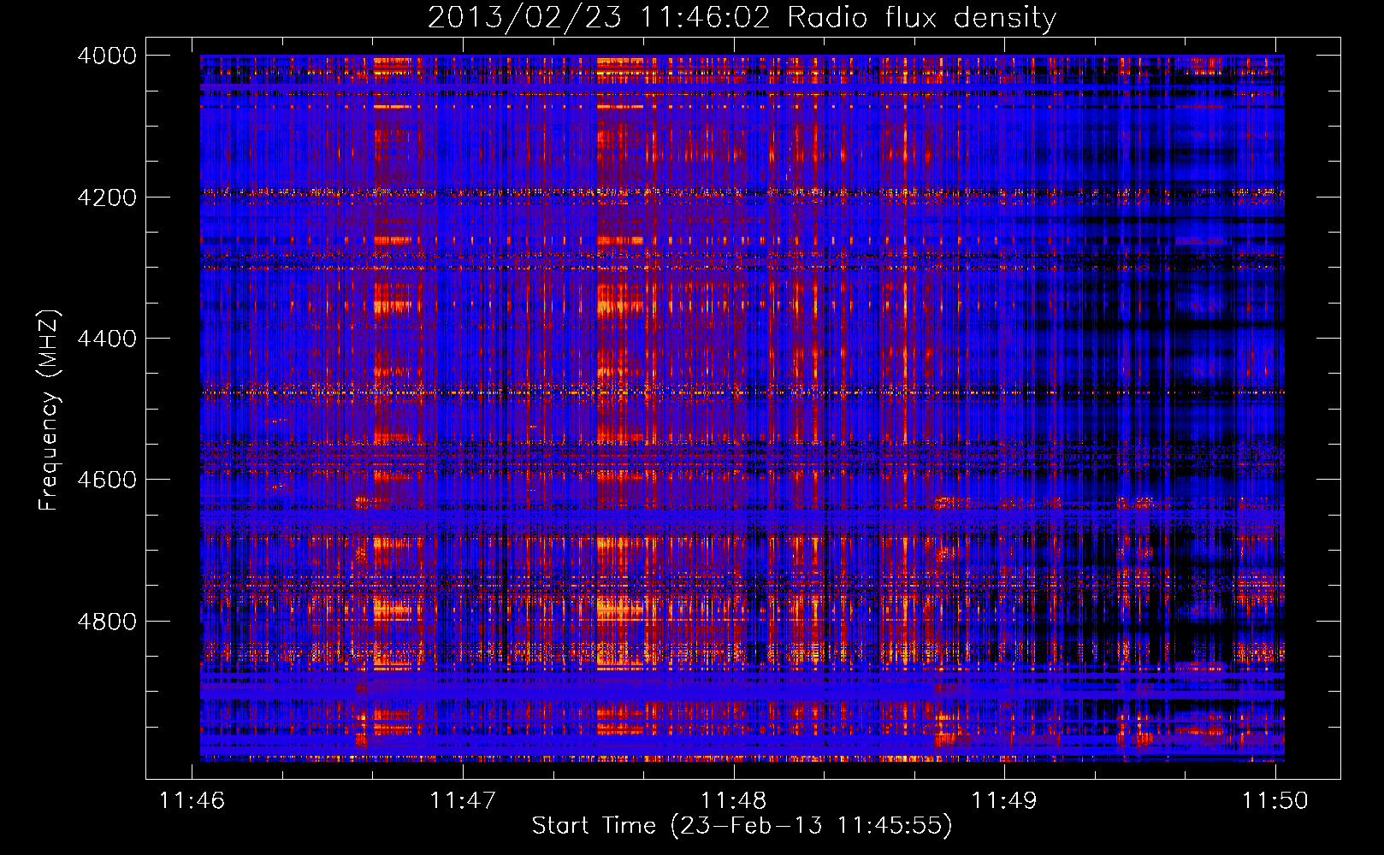
Task: Click the 11:46 time tick label
Action: [192, 800]
